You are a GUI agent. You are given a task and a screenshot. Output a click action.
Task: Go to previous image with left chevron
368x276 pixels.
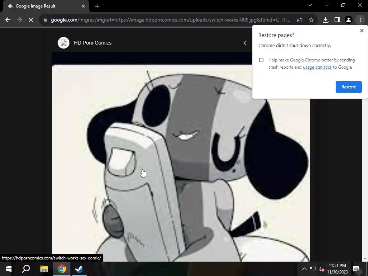[x=245, y=43]
